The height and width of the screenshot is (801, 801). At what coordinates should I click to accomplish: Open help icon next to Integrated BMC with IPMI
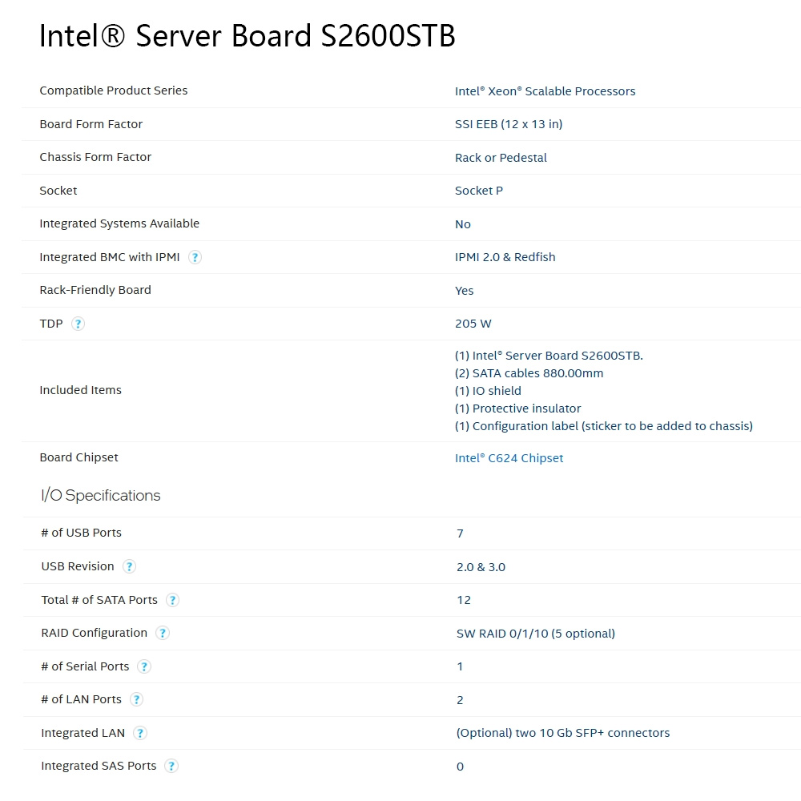(195, 257)
